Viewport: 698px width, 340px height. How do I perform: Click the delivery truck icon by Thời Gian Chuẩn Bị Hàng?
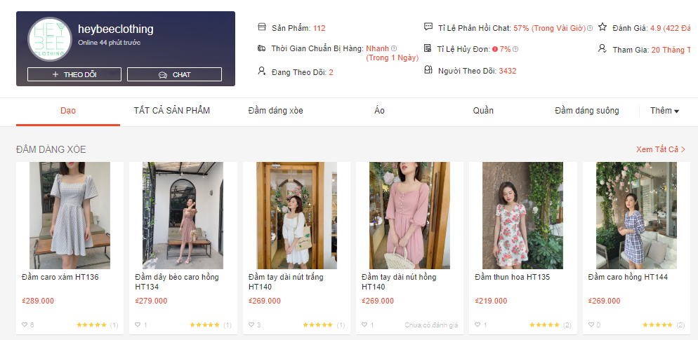(x=262, y=48)
